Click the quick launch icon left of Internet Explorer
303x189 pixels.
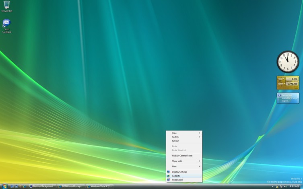pyautogui.click(x=20, y=187)
